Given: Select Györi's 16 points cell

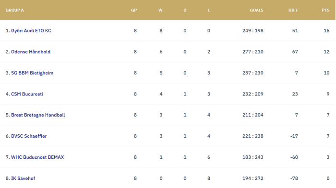Looking at the screenshot, I should (326, 31).
